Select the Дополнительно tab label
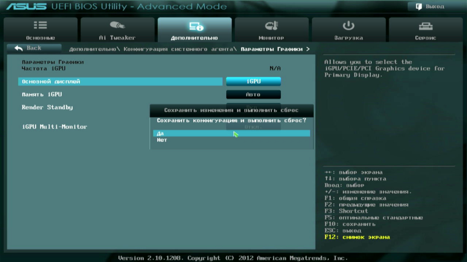Viewport: 467px width, 262px height. tap(194, 38)
